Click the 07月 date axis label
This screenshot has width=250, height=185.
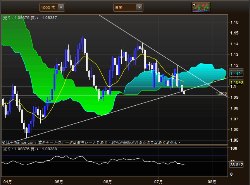[x=158, y=182]
